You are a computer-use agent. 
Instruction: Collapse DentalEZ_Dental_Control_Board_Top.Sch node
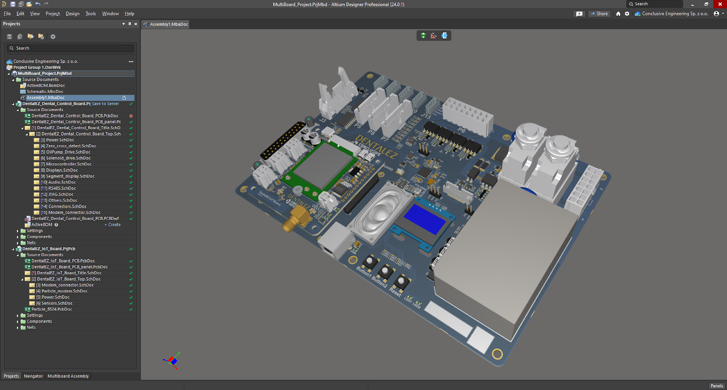27,134
